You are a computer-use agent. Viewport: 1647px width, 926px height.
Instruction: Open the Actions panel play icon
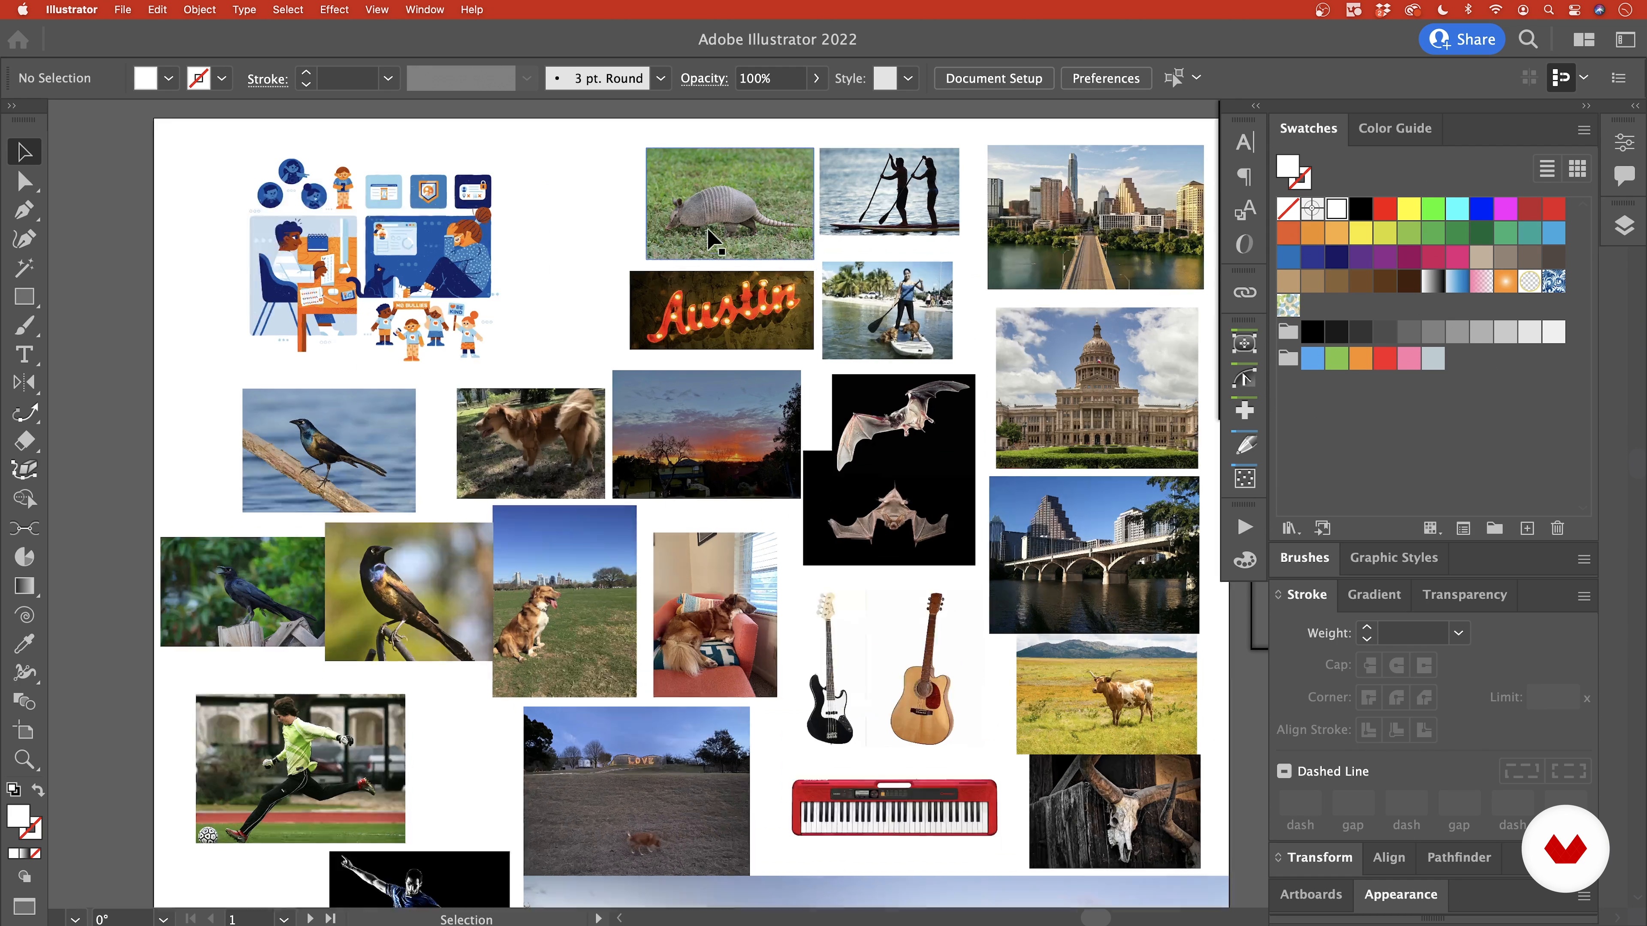tap(1244, 527)
